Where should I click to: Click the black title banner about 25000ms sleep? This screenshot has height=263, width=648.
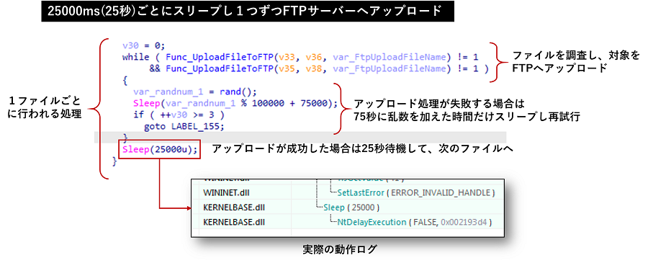pos(247,11)
